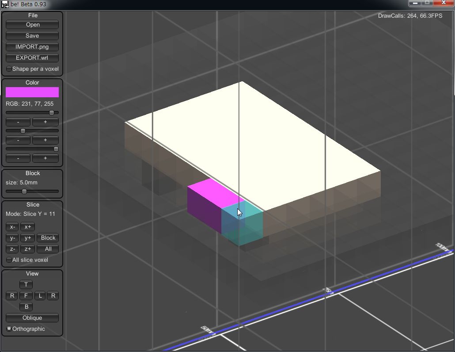This screenshot has height=352, width=455.
Task: Click the F front view button
Action: pos(26,296)
